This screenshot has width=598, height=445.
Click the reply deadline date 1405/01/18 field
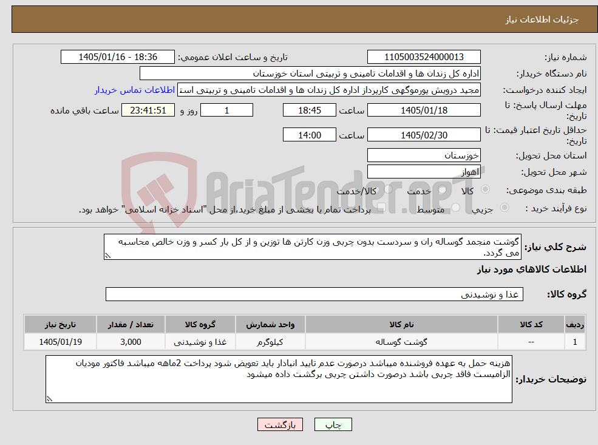click(424, 110)
